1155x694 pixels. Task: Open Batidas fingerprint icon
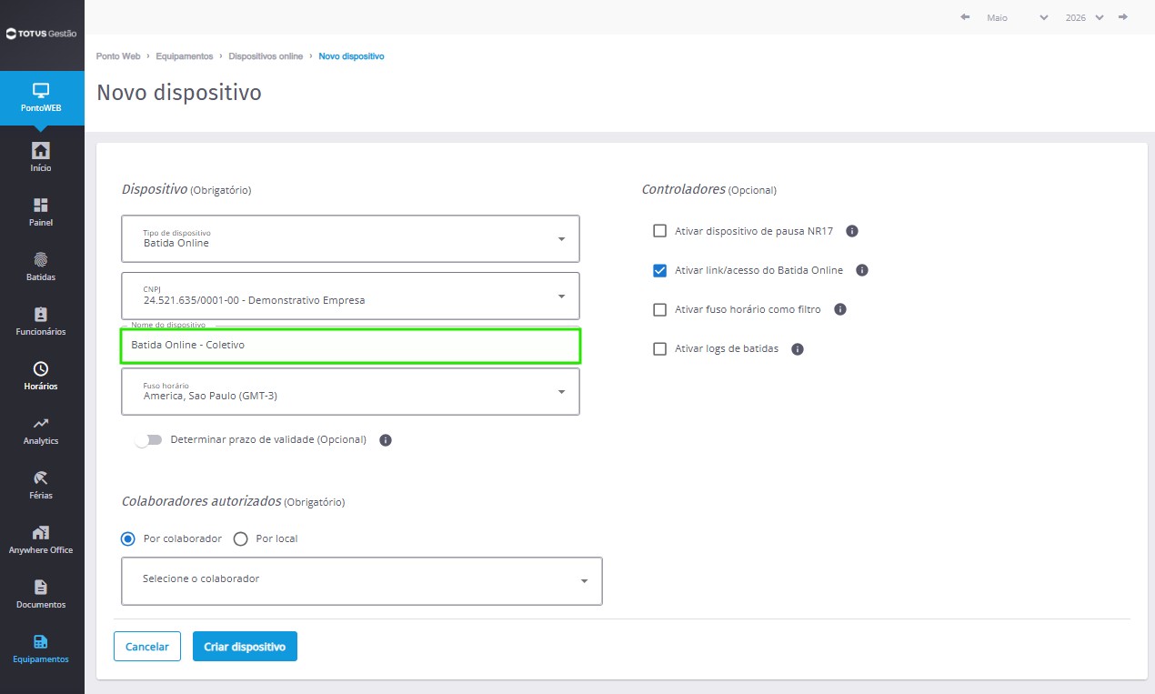click(41, 259)
